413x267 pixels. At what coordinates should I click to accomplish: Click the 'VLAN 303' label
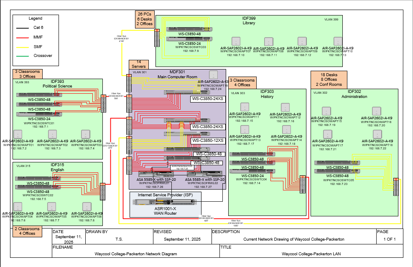click(x=238, y=93)
